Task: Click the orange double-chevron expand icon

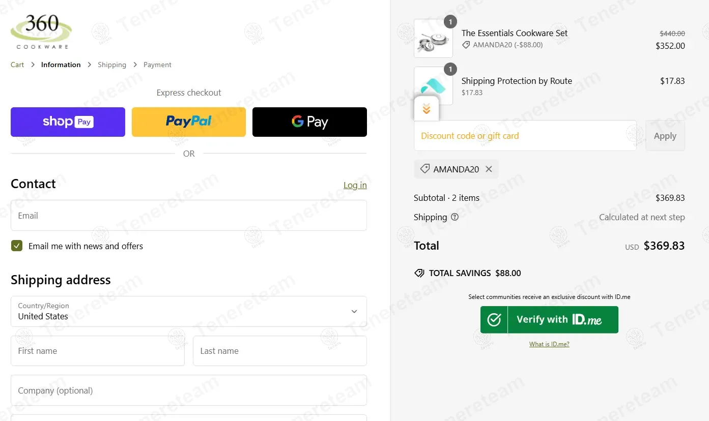Action: coord(427,108)
